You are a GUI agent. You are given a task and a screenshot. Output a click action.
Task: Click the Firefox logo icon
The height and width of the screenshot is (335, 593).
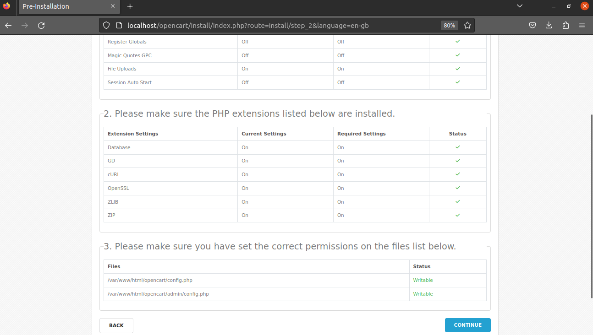[x=6, y=6]
